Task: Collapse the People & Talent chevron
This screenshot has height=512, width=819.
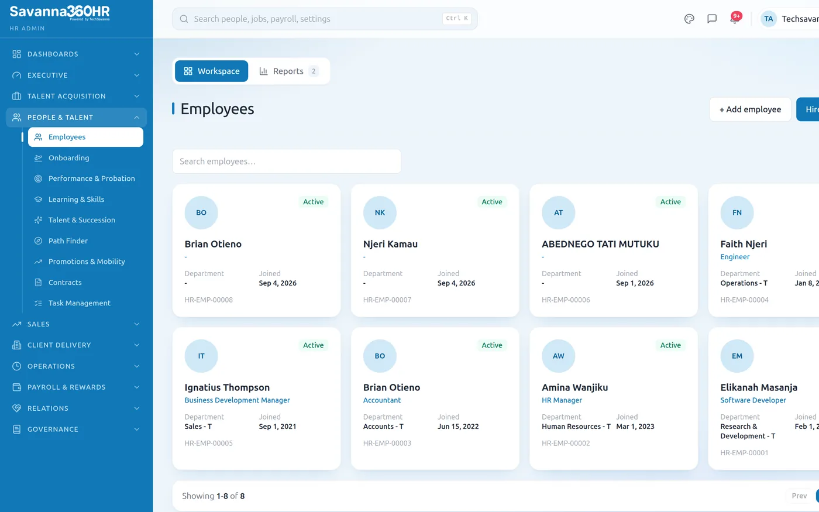Action: click(x=137, y=117)
